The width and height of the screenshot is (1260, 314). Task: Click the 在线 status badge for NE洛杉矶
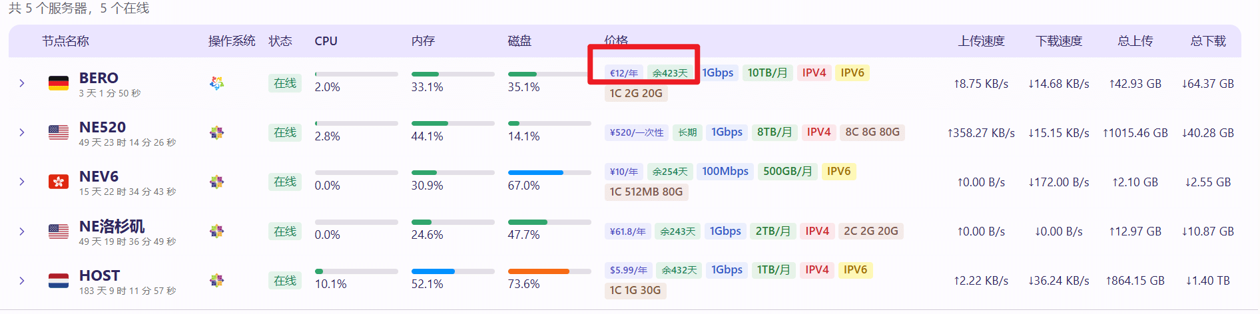pos(285,232)
